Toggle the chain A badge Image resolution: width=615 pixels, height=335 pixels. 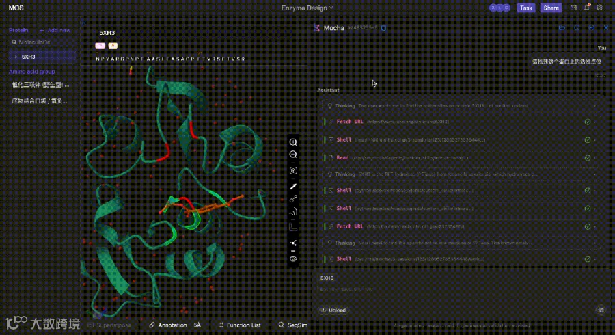pos(113,46)
